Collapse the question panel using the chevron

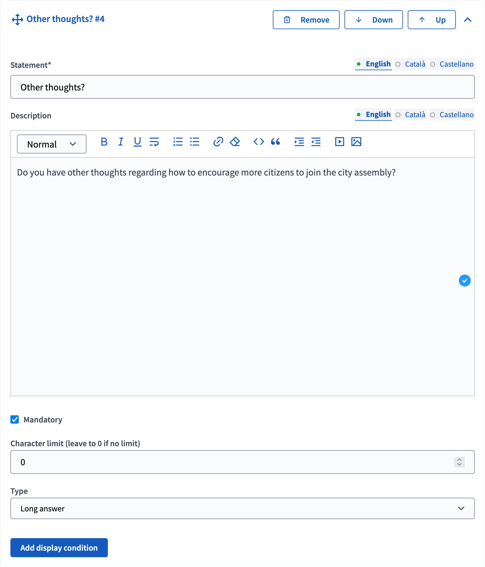pos(468,20)
